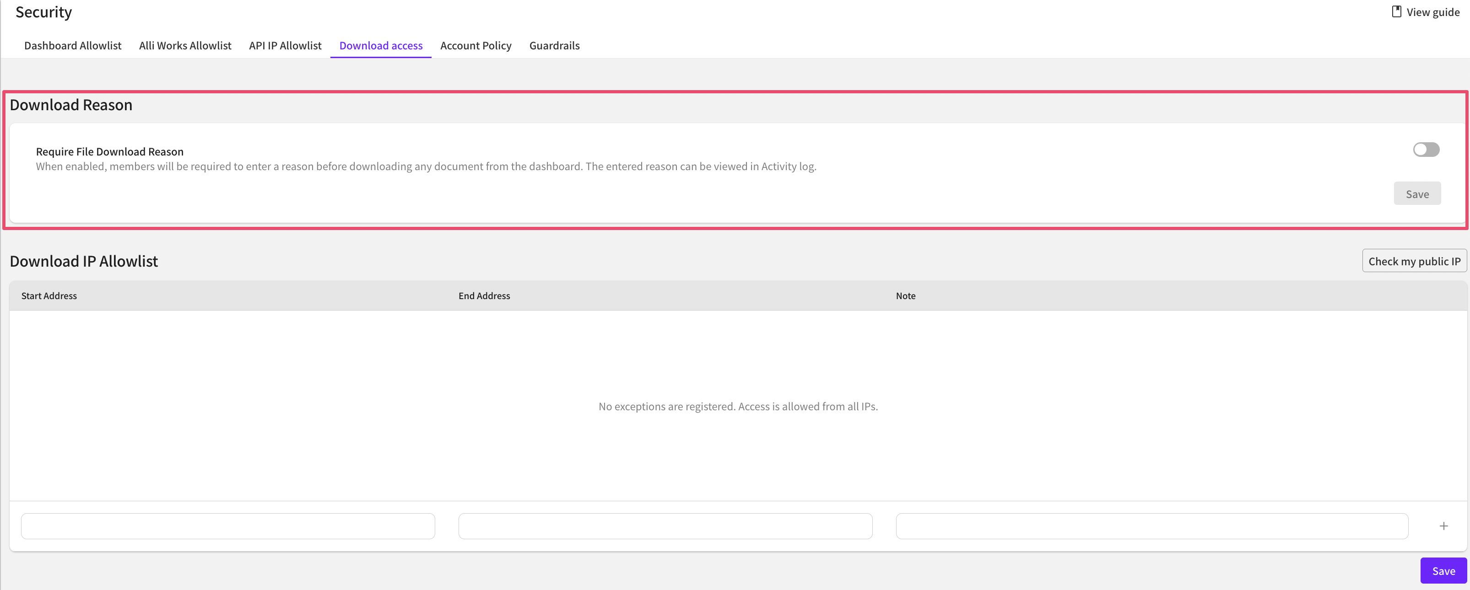1470x590 pixels.
Task: Select the Download access tab
Action: (x=381, y=46)
